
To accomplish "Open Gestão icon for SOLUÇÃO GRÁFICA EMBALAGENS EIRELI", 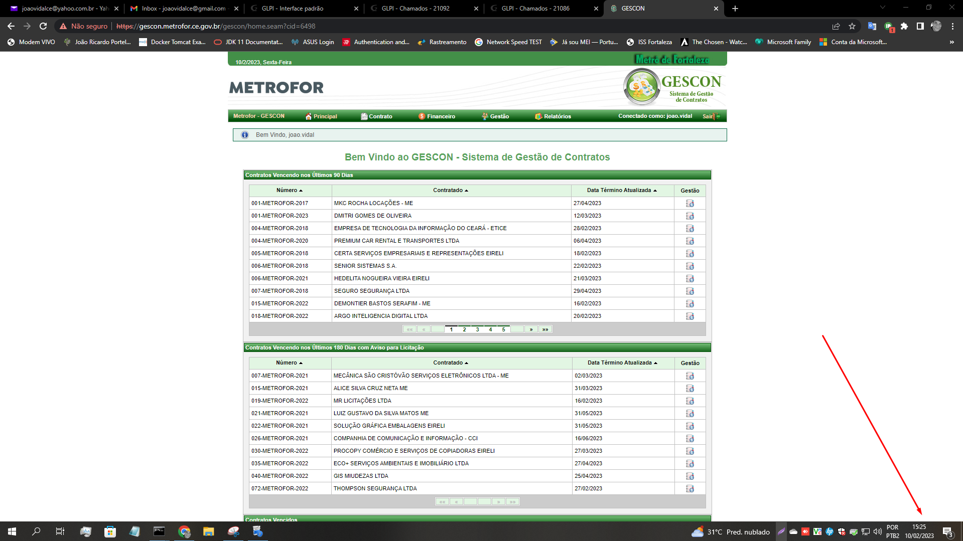I will coord(690,426).
